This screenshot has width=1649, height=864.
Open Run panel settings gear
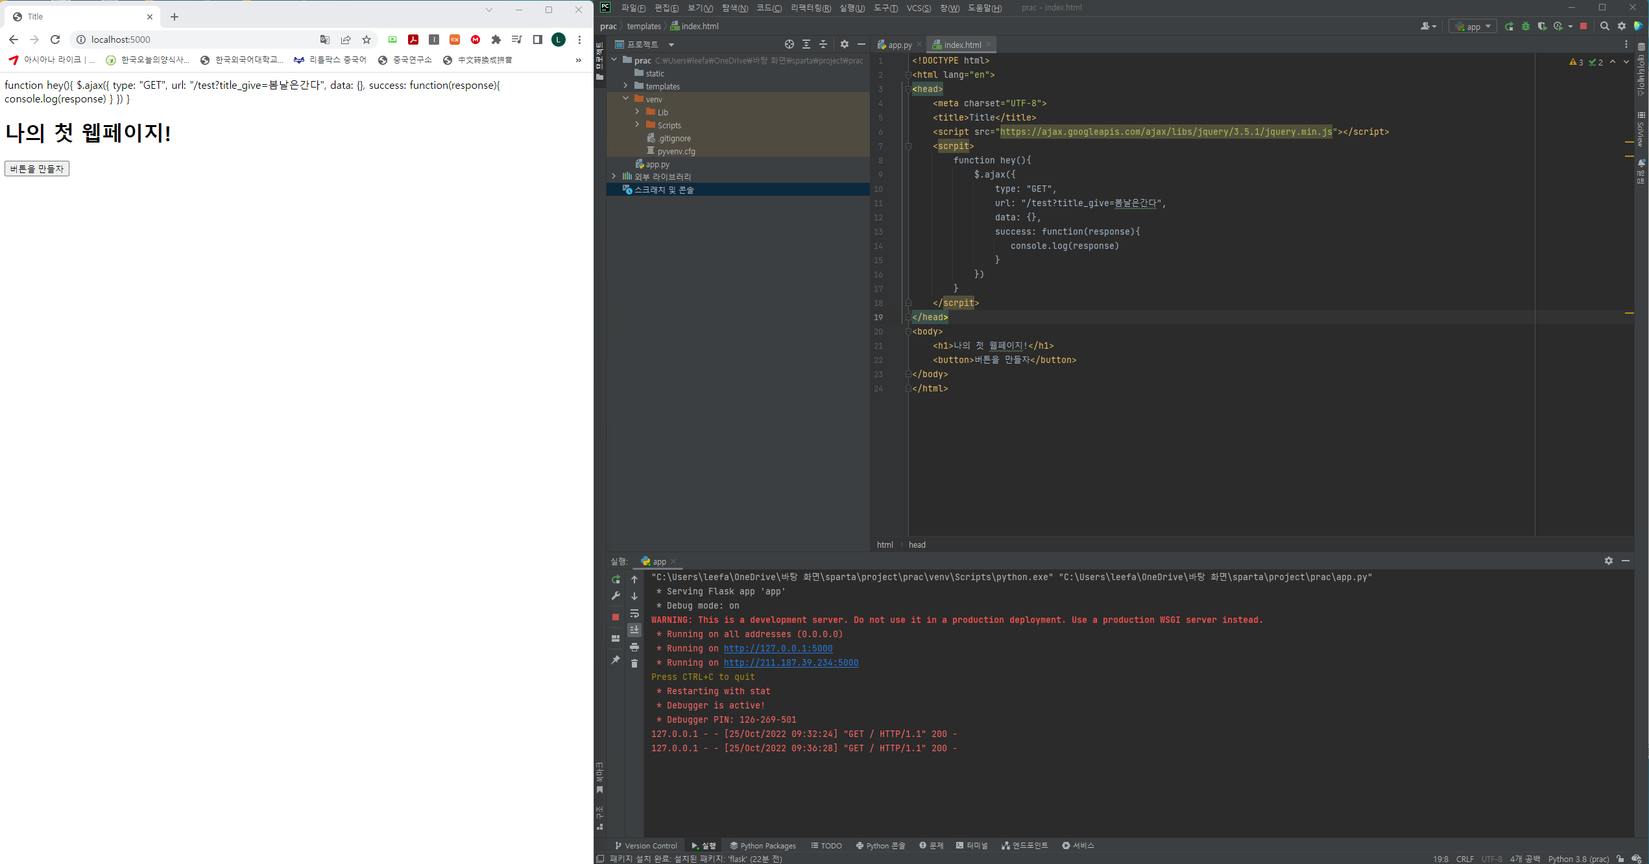1609,561
